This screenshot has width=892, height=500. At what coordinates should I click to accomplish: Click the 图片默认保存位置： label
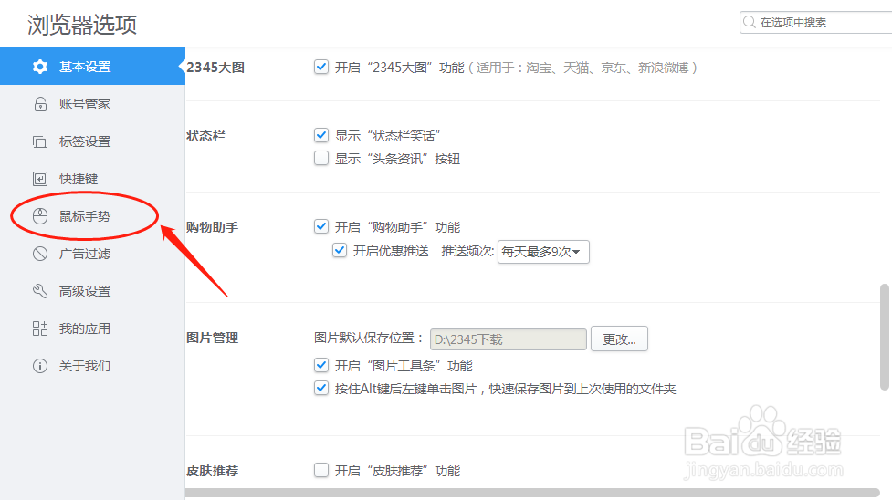pos(369,338)
